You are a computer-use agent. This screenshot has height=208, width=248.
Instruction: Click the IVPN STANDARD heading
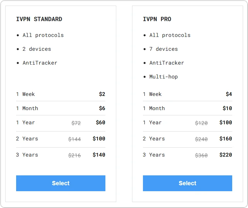click(x=39, y=19)
